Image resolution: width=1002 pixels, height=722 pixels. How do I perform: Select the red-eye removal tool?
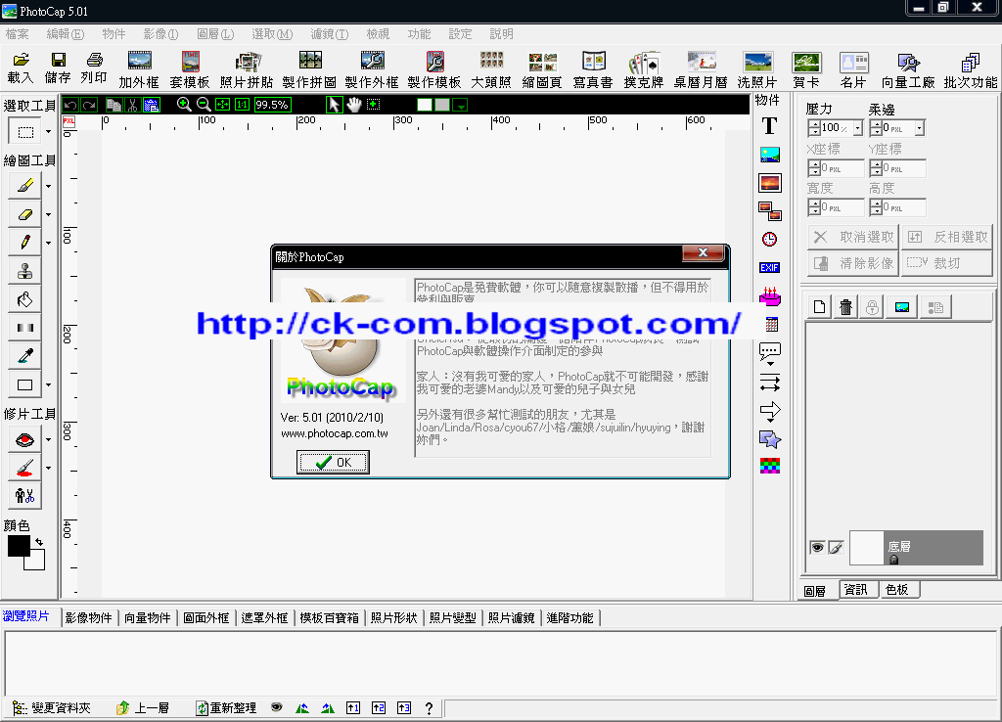tap(24, 439)
